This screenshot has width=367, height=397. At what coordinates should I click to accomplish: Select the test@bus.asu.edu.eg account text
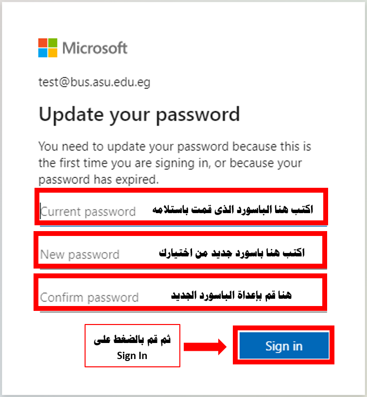pos(94,82)
